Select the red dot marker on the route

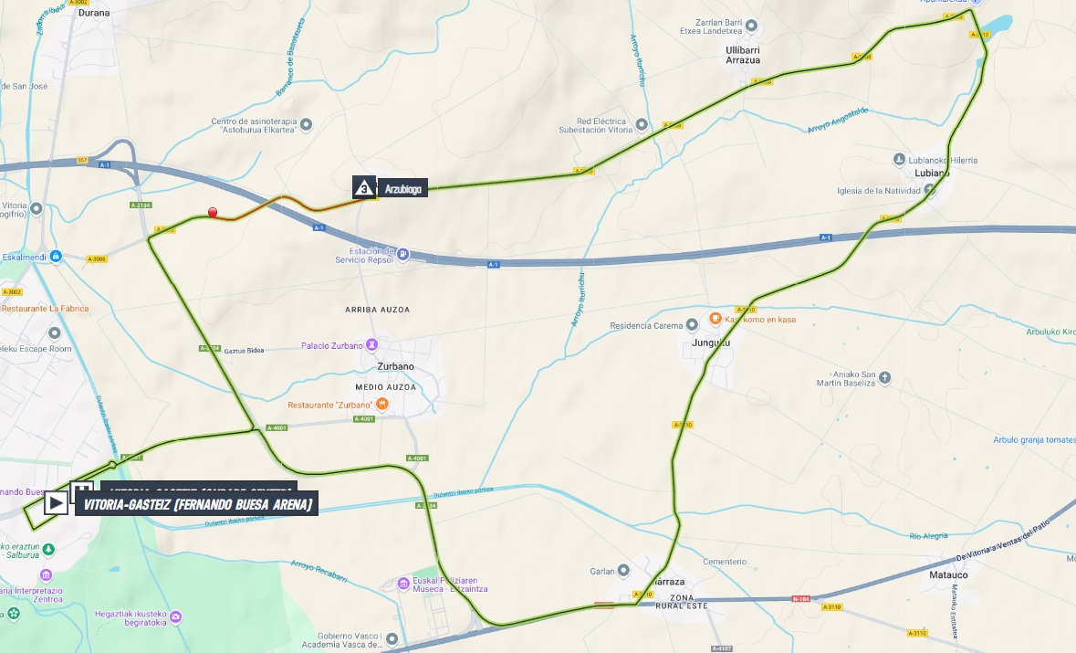coord(213,212)
